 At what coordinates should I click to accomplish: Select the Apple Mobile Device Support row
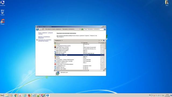pos(80,50)
